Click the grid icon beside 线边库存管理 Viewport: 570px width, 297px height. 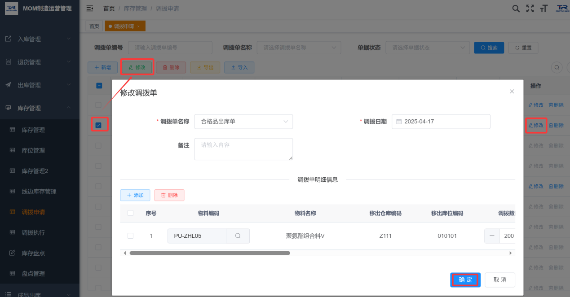[13, 192]
